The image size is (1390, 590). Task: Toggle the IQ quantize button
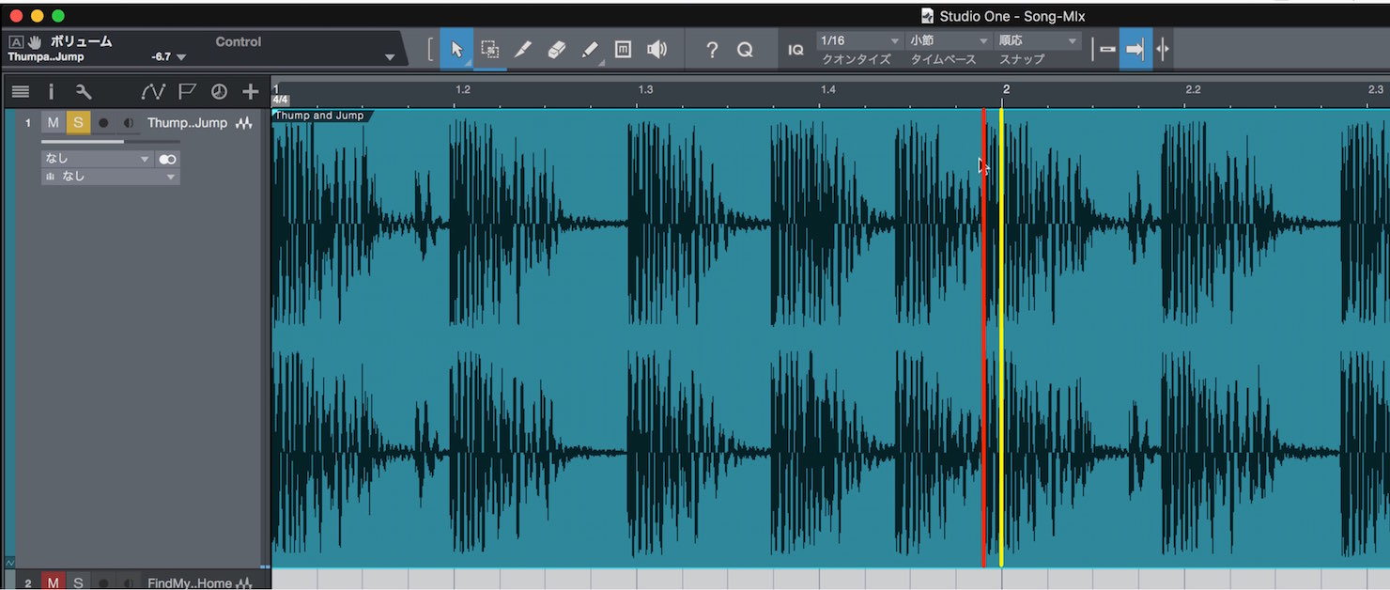click(x=795, y=50)
